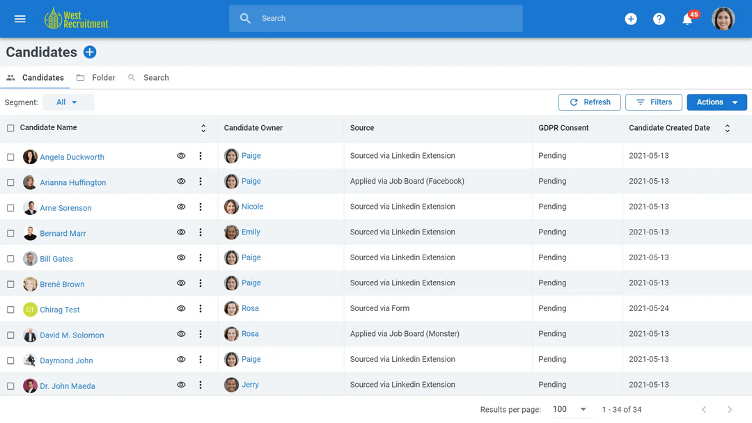Open the actions menu for Bill Gates
The width and height of the screenshot is (752, 423).
coord(201,258)
